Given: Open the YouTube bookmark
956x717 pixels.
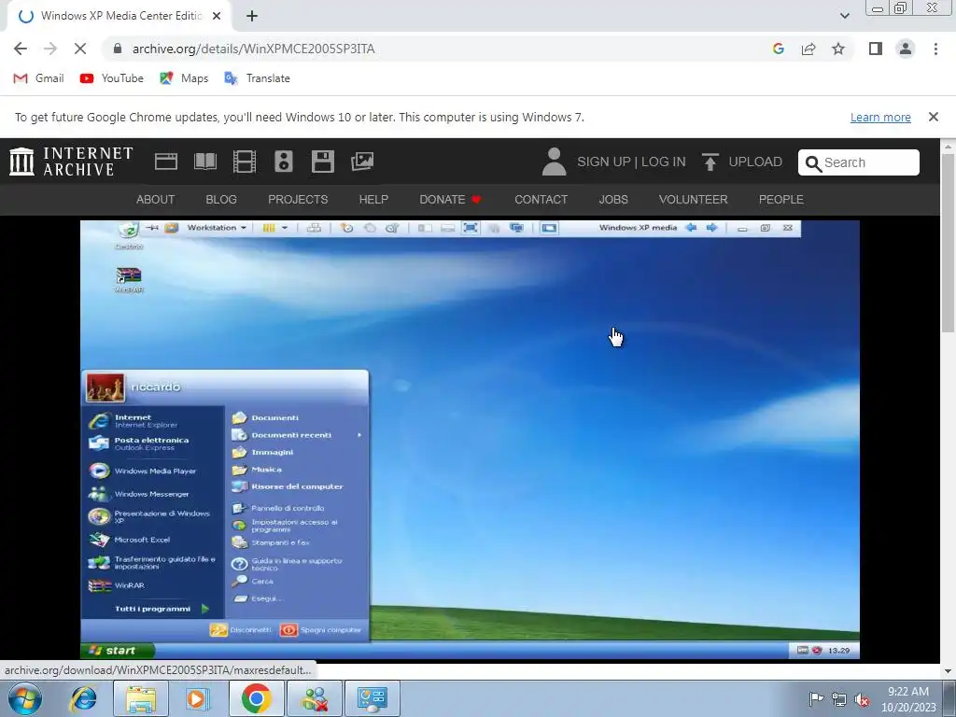Looking at the screenshot, I should [112, 78].
